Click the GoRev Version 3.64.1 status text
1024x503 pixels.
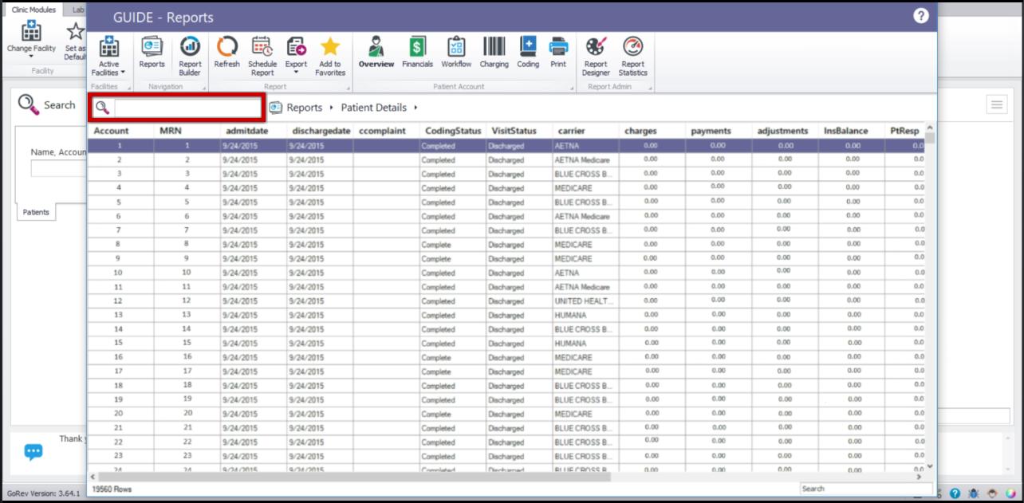click(x=44, y=493)
